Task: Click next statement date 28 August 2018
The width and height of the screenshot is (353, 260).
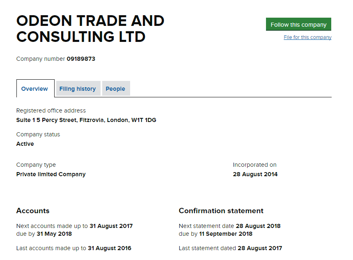Action: point(258,226)
